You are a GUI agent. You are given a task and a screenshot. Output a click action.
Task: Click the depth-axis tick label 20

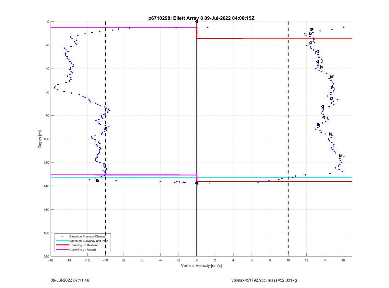click(47, 45)
